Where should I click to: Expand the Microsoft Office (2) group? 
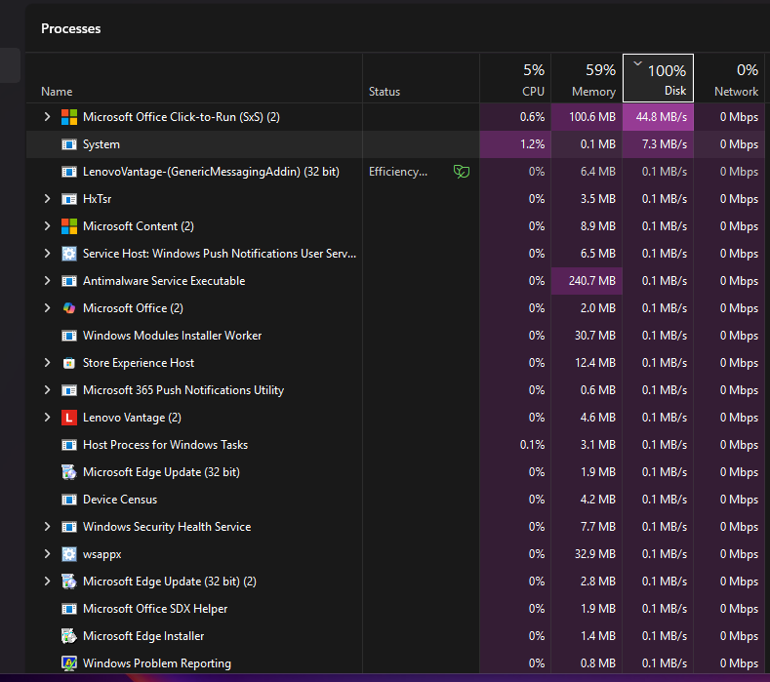tap(47, 308)
